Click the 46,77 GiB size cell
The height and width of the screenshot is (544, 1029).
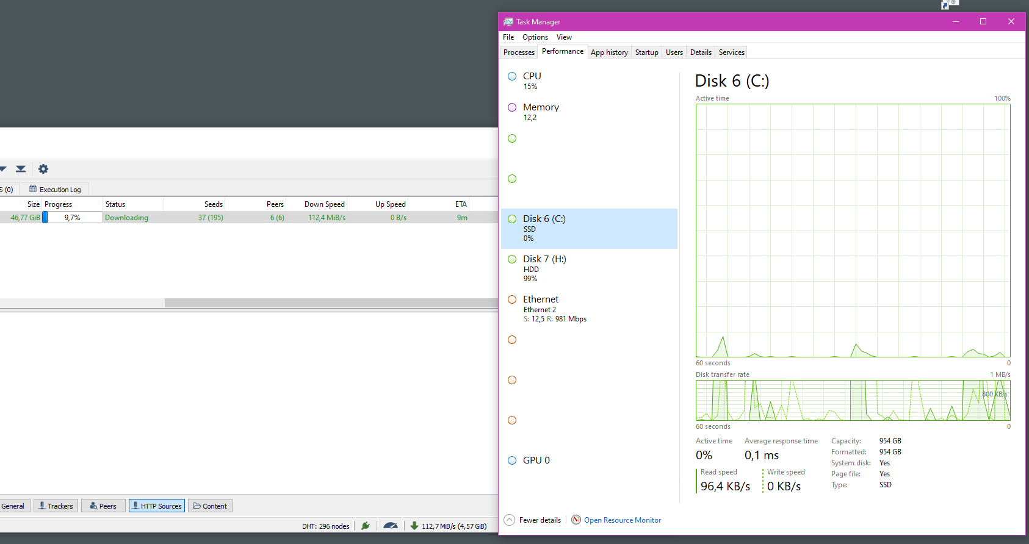[25, 218]
